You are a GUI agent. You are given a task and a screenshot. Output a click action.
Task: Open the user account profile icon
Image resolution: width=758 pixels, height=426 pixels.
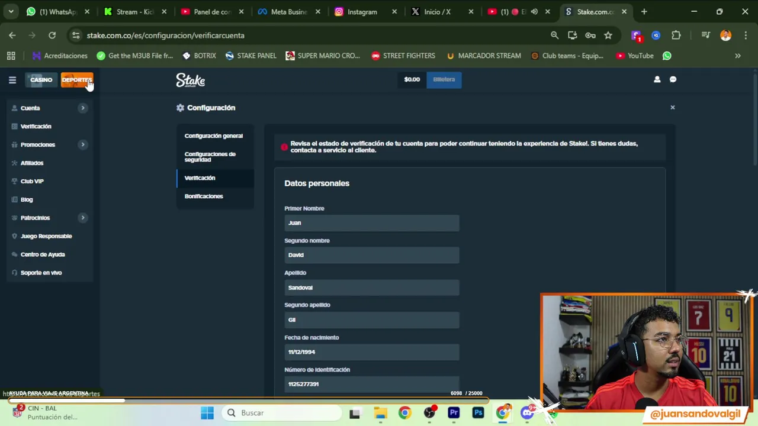[657, 79]
